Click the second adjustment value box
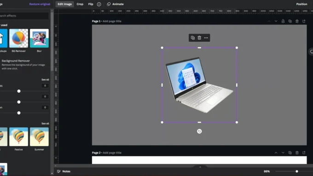 [x=45, y=97]
